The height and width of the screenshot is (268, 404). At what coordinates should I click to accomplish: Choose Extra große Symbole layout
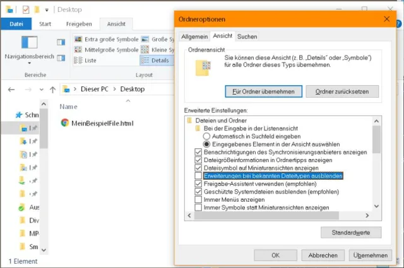pyautogui.click(x=107, y=39)
